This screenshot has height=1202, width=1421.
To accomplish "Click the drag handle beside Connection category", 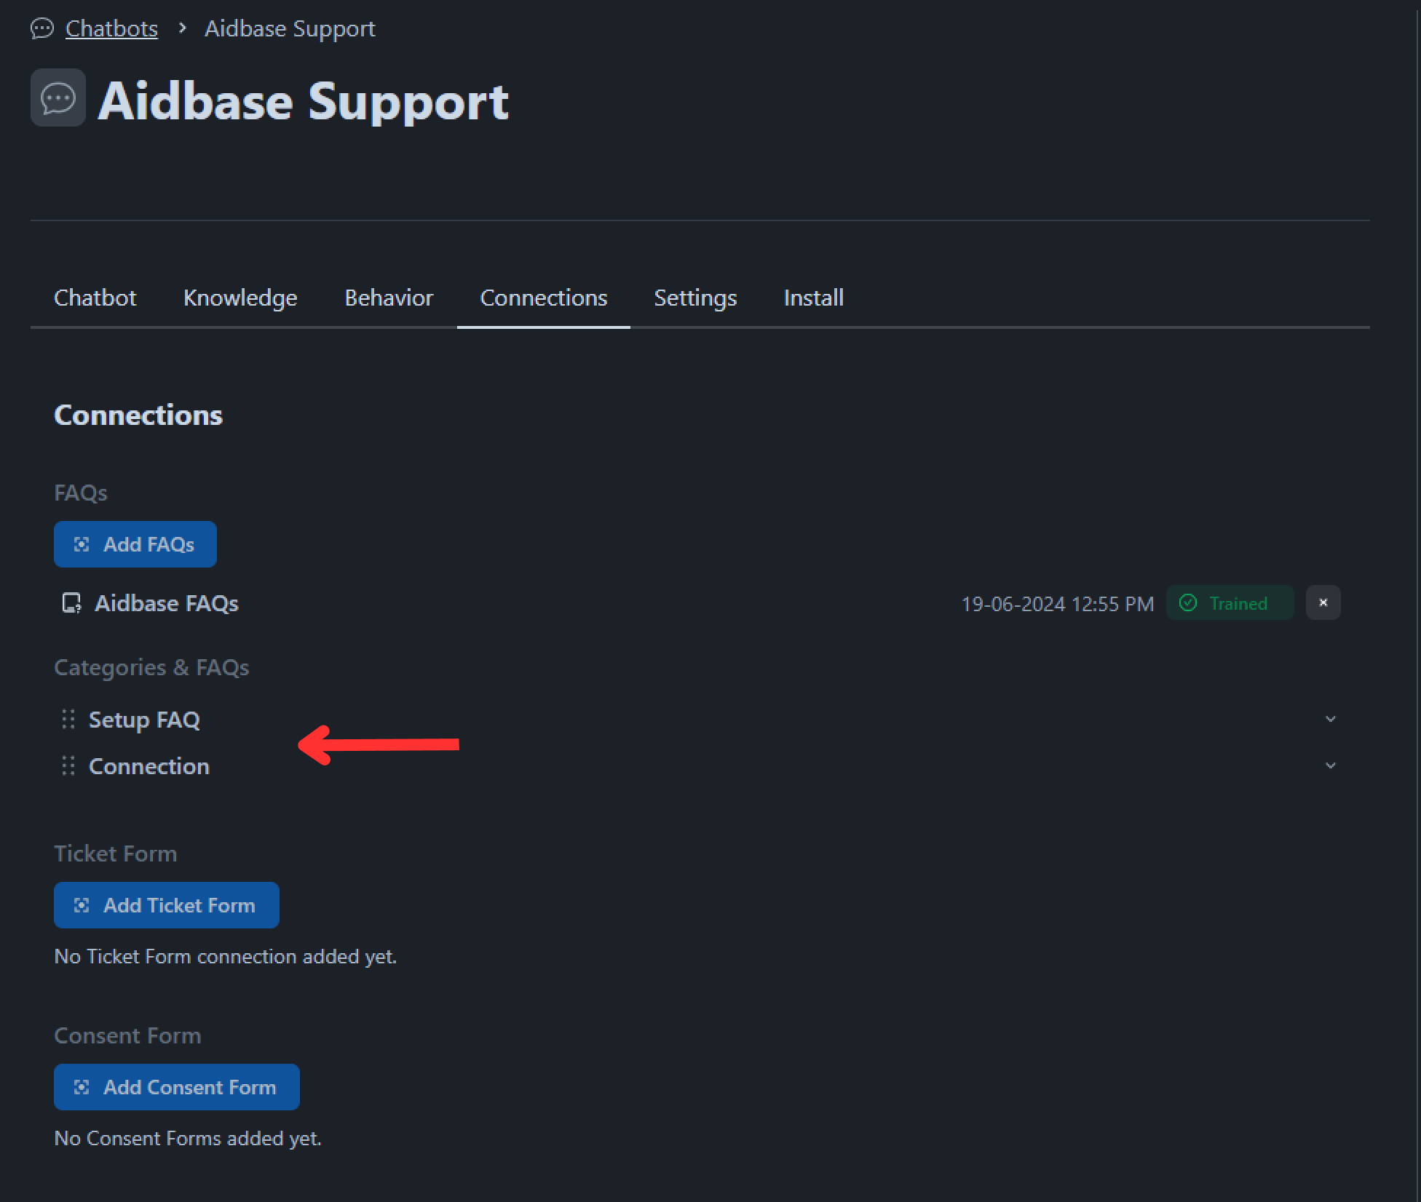I will [x=68, y=766].
